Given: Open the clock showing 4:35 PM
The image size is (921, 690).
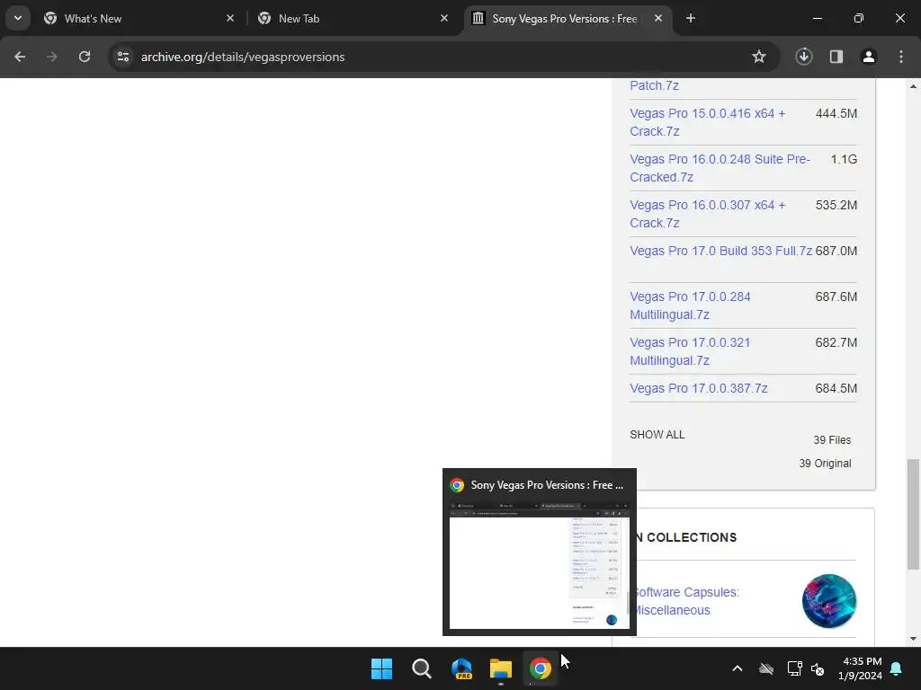Looking at the screenshot, I should click(x=860, y=668).
